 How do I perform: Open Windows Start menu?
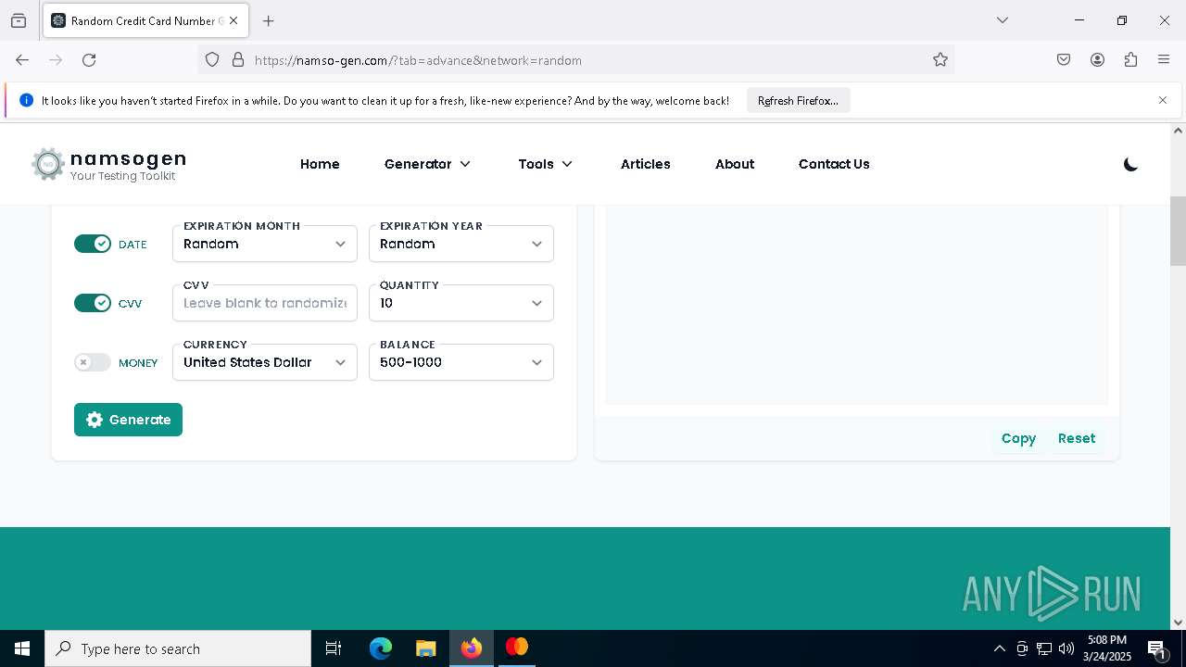[22, 648]
